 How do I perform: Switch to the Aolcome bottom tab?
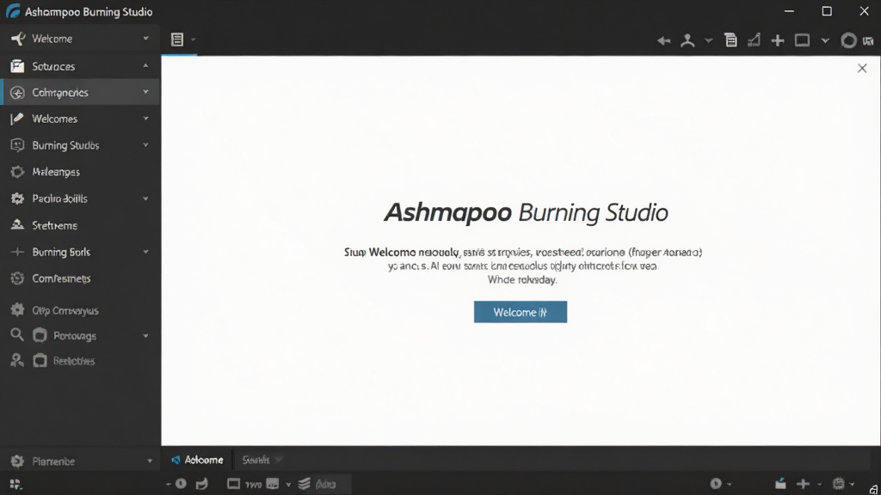197,460
